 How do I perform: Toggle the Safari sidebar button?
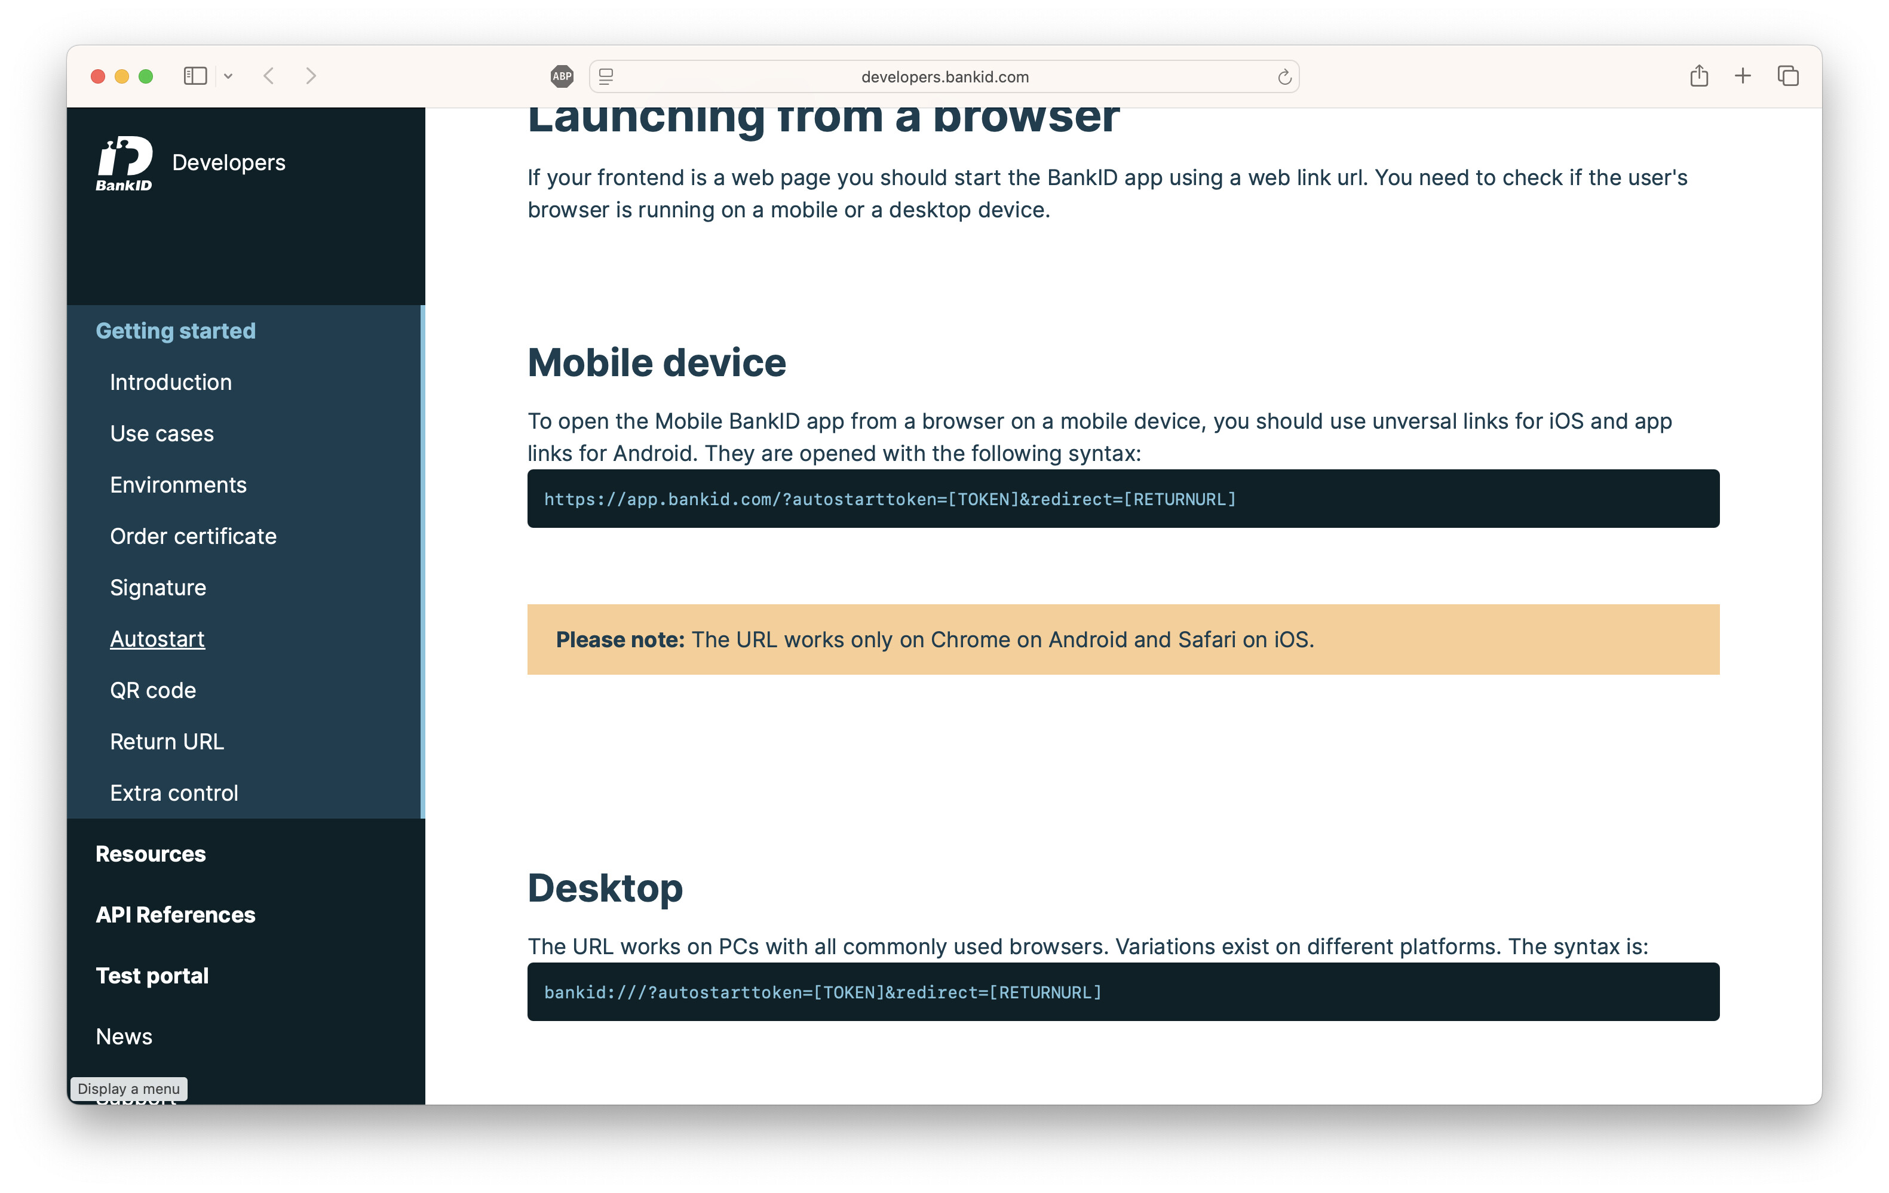195,76
